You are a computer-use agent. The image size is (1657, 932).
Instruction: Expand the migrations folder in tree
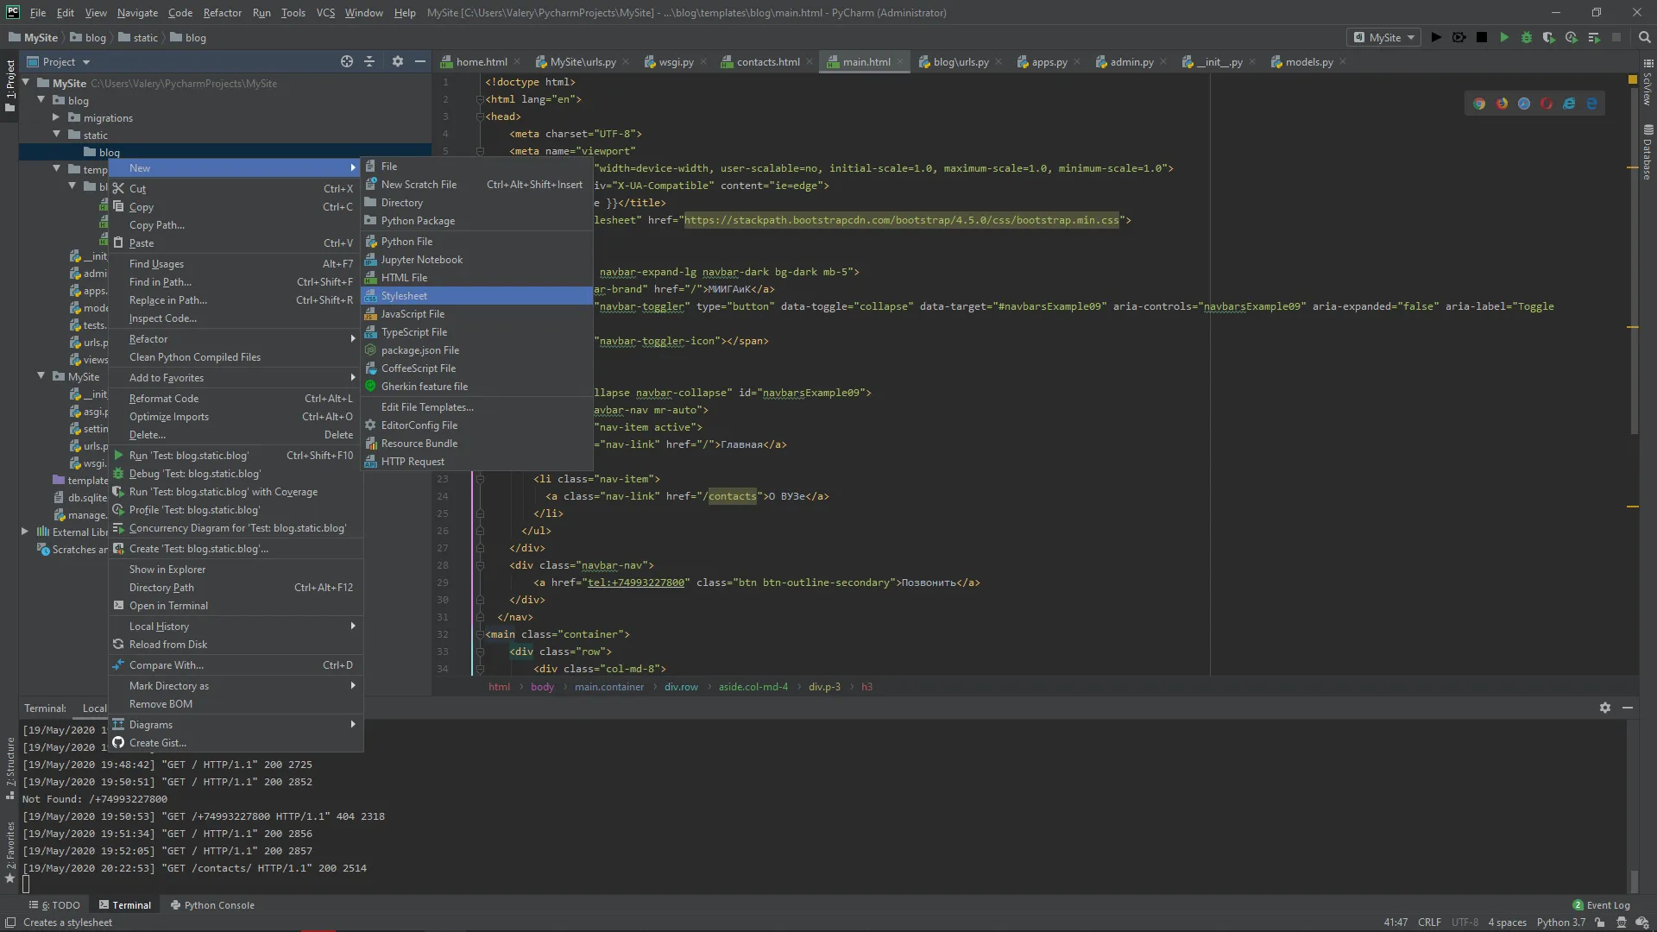(x=56, y=117)
